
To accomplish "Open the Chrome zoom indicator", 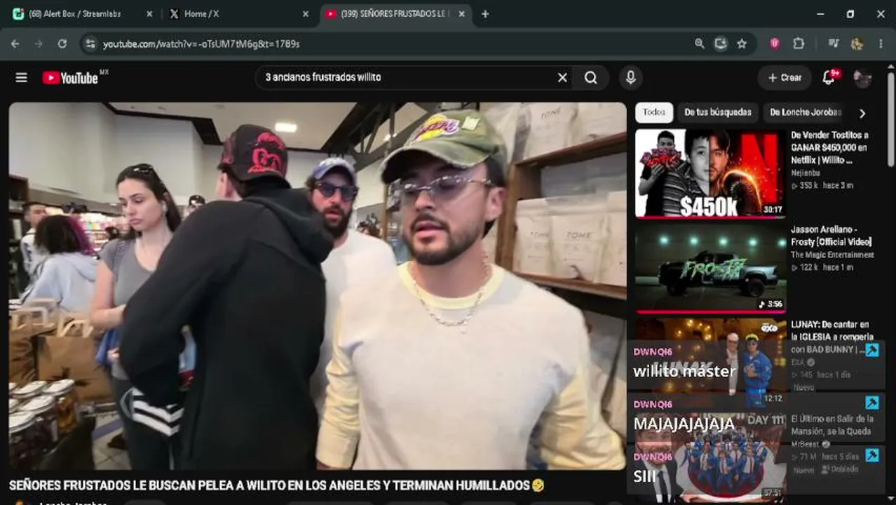I will 700,43.
